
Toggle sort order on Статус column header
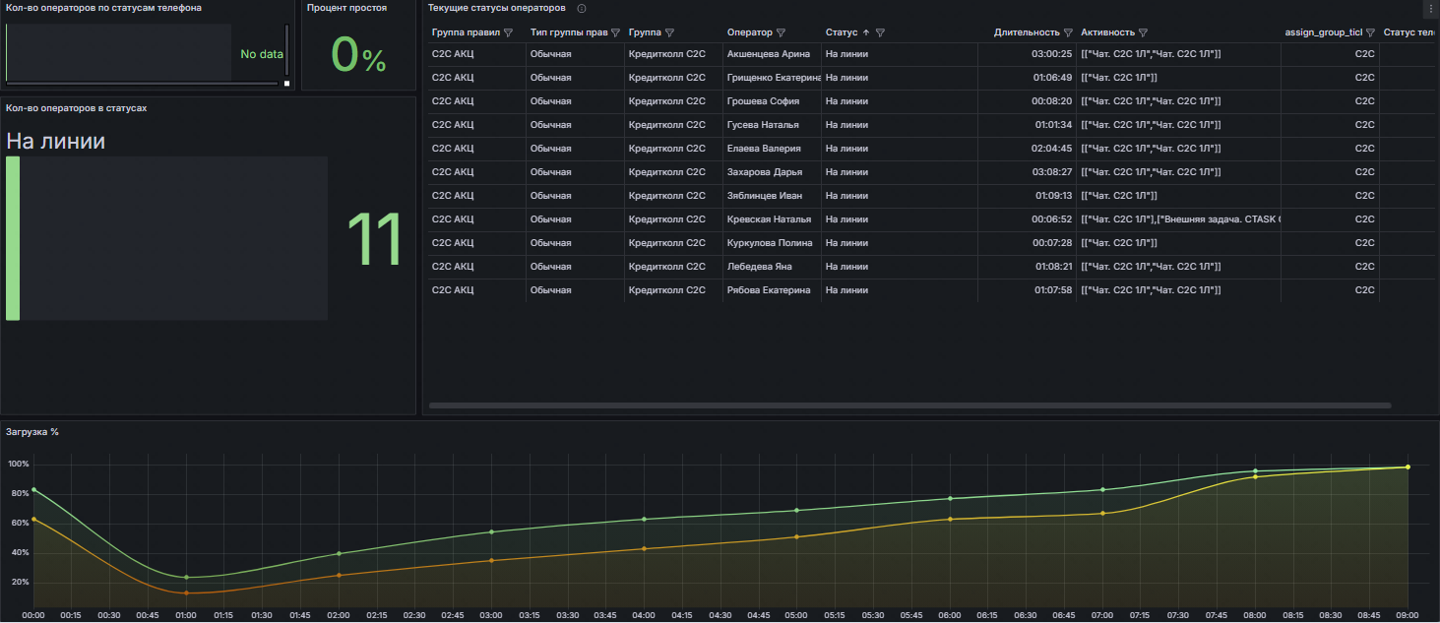[843, 32]
